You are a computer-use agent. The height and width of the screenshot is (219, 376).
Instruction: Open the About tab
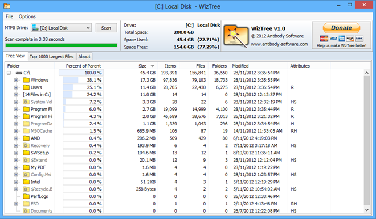pyautogui.click(x=84, y=57)
